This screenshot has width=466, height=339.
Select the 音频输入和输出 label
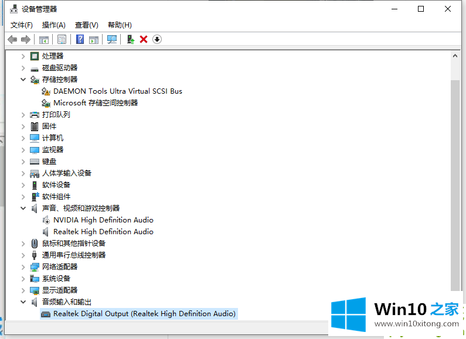[67, 302]
